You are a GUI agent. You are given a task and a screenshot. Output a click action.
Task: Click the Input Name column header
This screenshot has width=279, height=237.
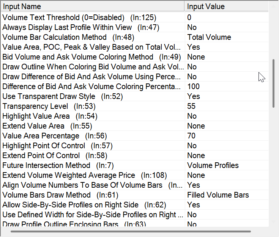tap(93, 6)
